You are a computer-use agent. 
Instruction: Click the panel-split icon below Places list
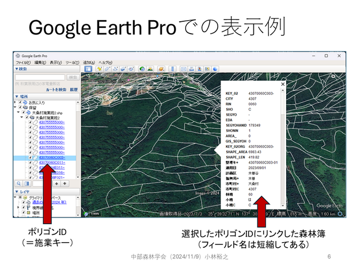click(x=26, y=183)
